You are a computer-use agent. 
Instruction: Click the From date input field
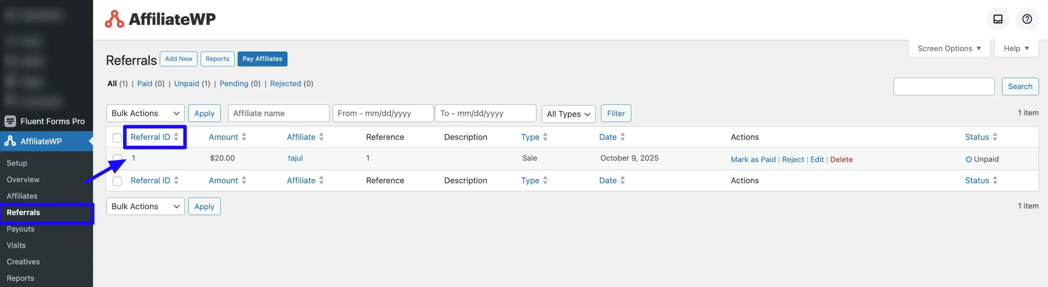[383, 113]
